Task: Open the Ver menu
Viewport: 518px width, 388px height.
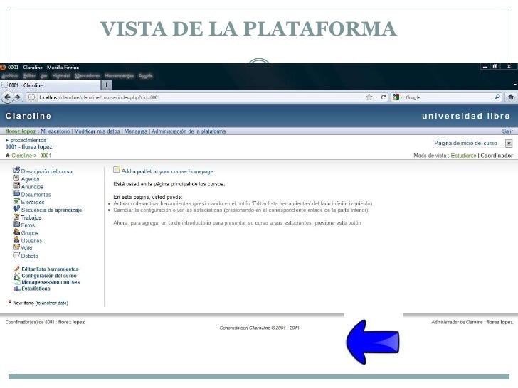Action: [44, 76]
